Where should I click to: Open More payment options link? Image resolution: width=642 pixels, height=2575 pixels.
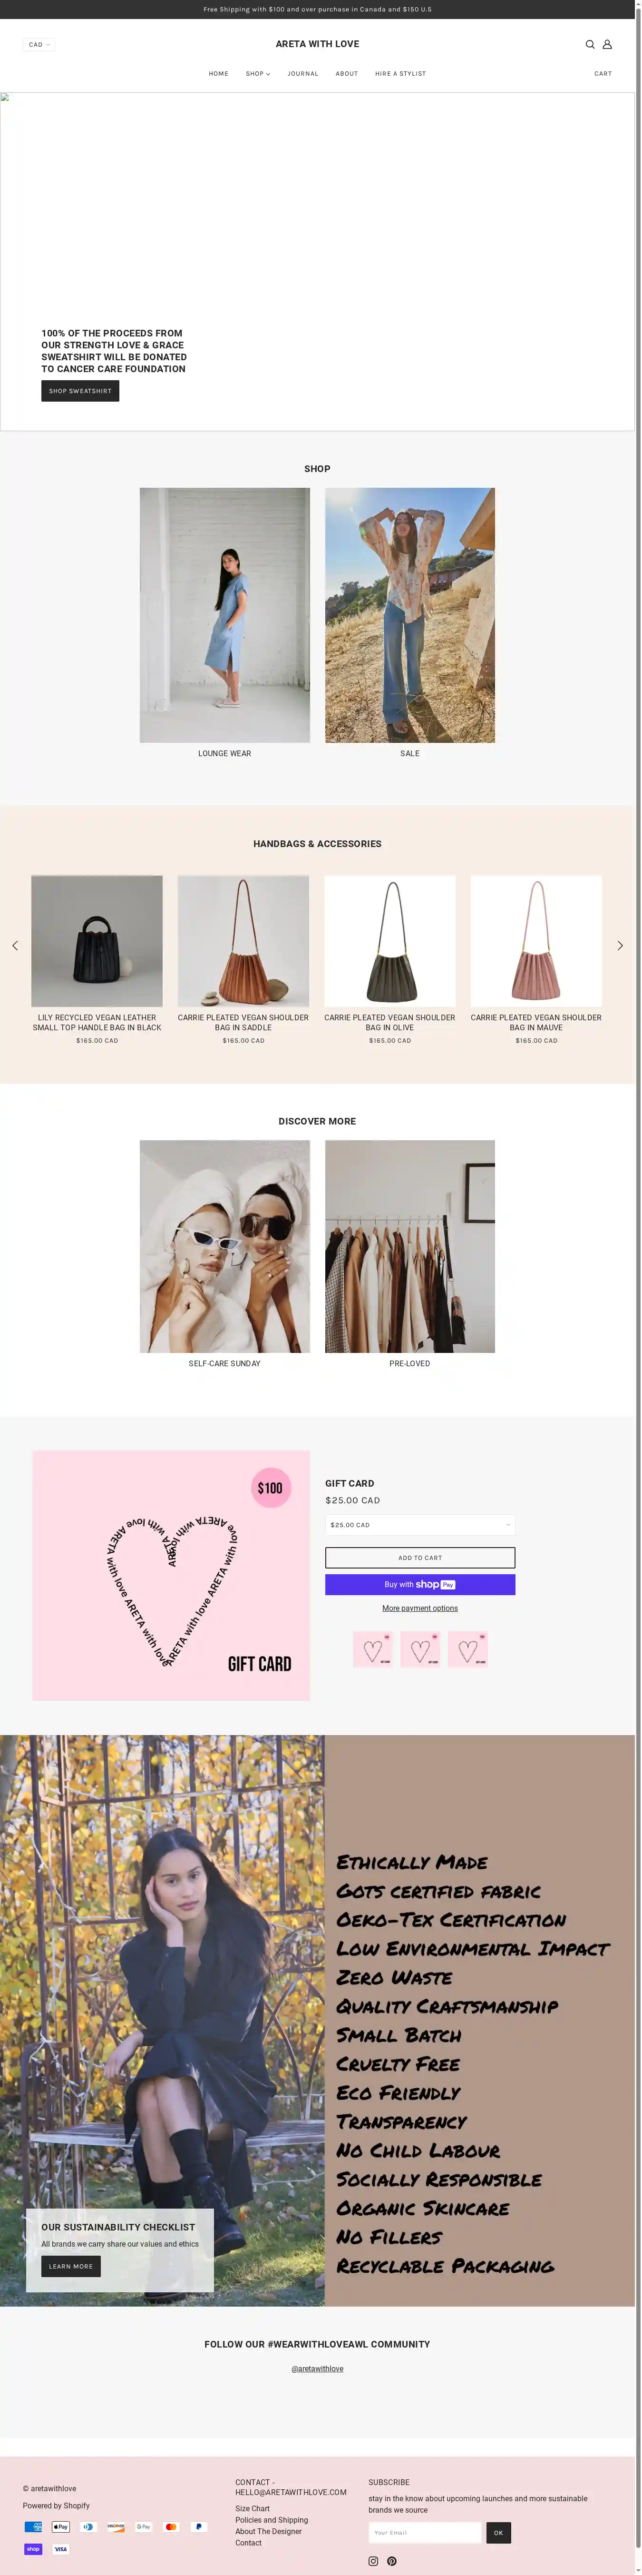tap(420, 1608)
